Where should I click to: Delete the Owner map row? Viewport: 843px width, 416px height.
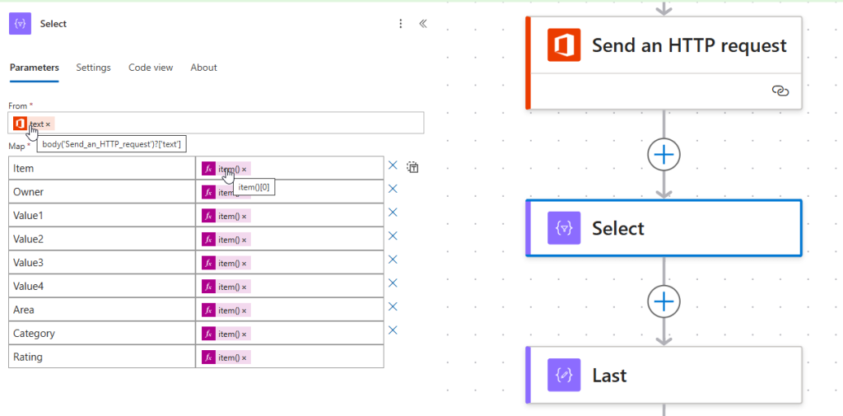[x=393, y=189]
